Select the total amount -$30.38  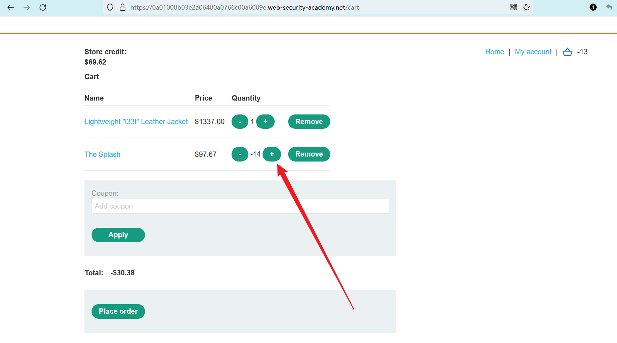(x=123, y=273)
